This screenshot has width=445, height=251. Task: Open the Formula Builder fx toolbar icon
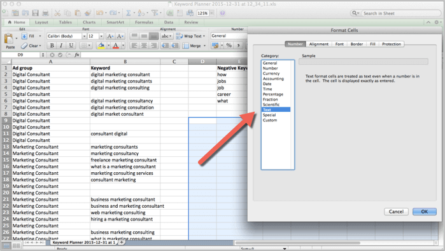pos(170,13)
